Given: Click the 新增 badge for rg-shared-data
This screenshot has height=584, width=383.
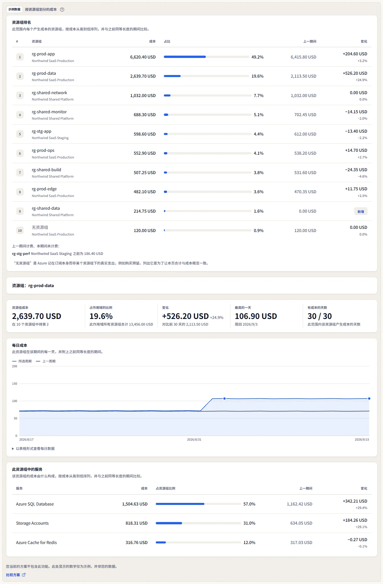Looking at the screenshot, I should click(x=361, y=211).
